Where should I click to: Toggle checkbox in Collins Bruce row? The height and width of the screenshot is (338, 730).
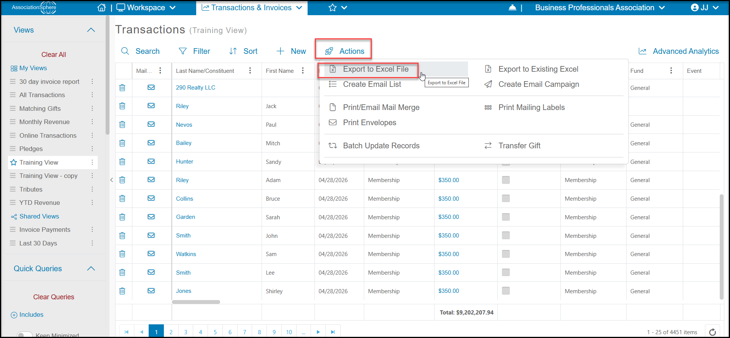coord(506,198)
